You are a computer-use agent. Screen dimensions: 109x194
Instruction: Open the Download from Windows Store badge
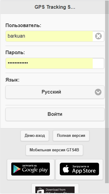[55, 190]
